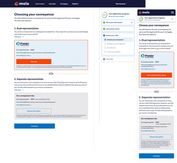Click Your application progress title in desktop sidebar

pos(119,14)
